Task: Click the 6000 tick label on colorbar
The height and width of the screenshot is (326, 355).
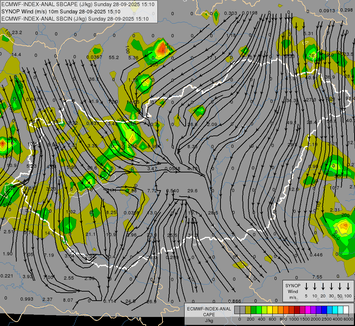Action: coord(348,319)
